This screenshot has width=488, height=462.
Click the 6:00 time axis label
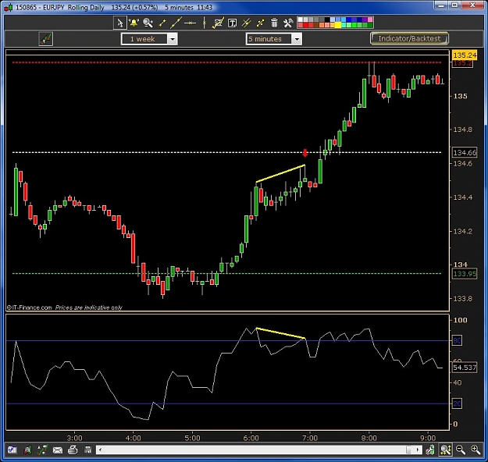click(x=251, y=438)
